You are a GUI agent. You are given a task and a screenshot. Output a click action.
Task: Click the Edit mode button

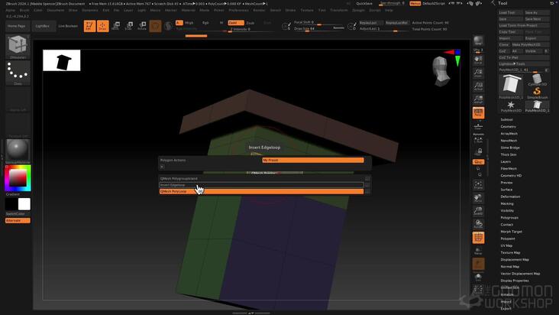point(89,26)
